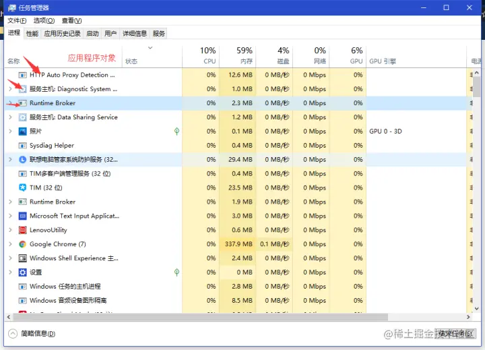Viewport: 485px width, 350px height.
Task: Sort by the 名称 column header
Action: [x=63, y=56]
